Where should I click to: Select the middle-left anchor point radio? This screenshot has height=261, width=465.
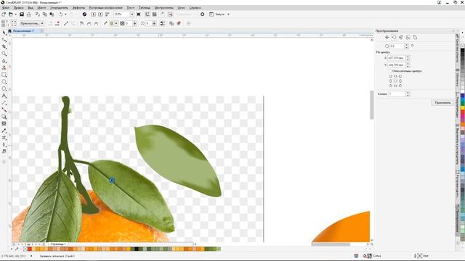(x=391, y=80)
